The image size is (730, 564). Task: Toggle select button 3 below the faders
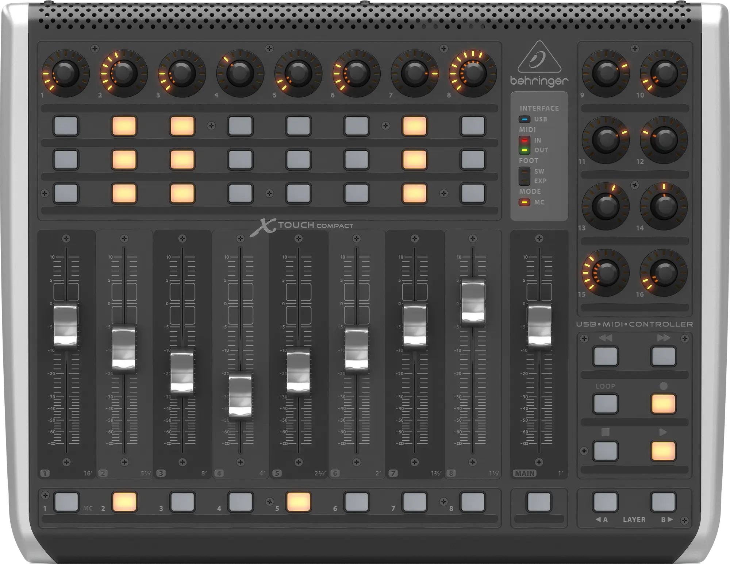tap(182, 502)
